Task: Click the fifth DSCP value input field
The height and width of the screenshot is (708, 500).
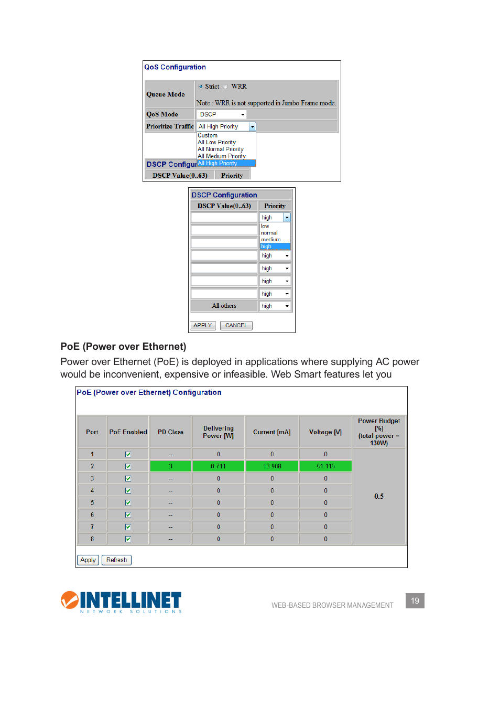Action: coord(224,269)
